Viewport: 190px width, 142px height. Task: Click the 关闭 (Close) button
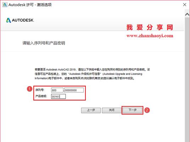pos(112,110)
